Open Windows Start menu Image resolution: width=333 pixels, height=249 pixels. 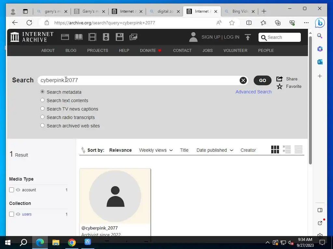[x=8, y=242]
